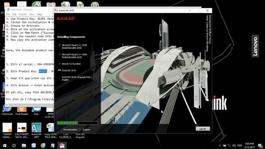
Task: Click the '5. Choose to Activate.' line in Notepad
Action: point(23,26)
